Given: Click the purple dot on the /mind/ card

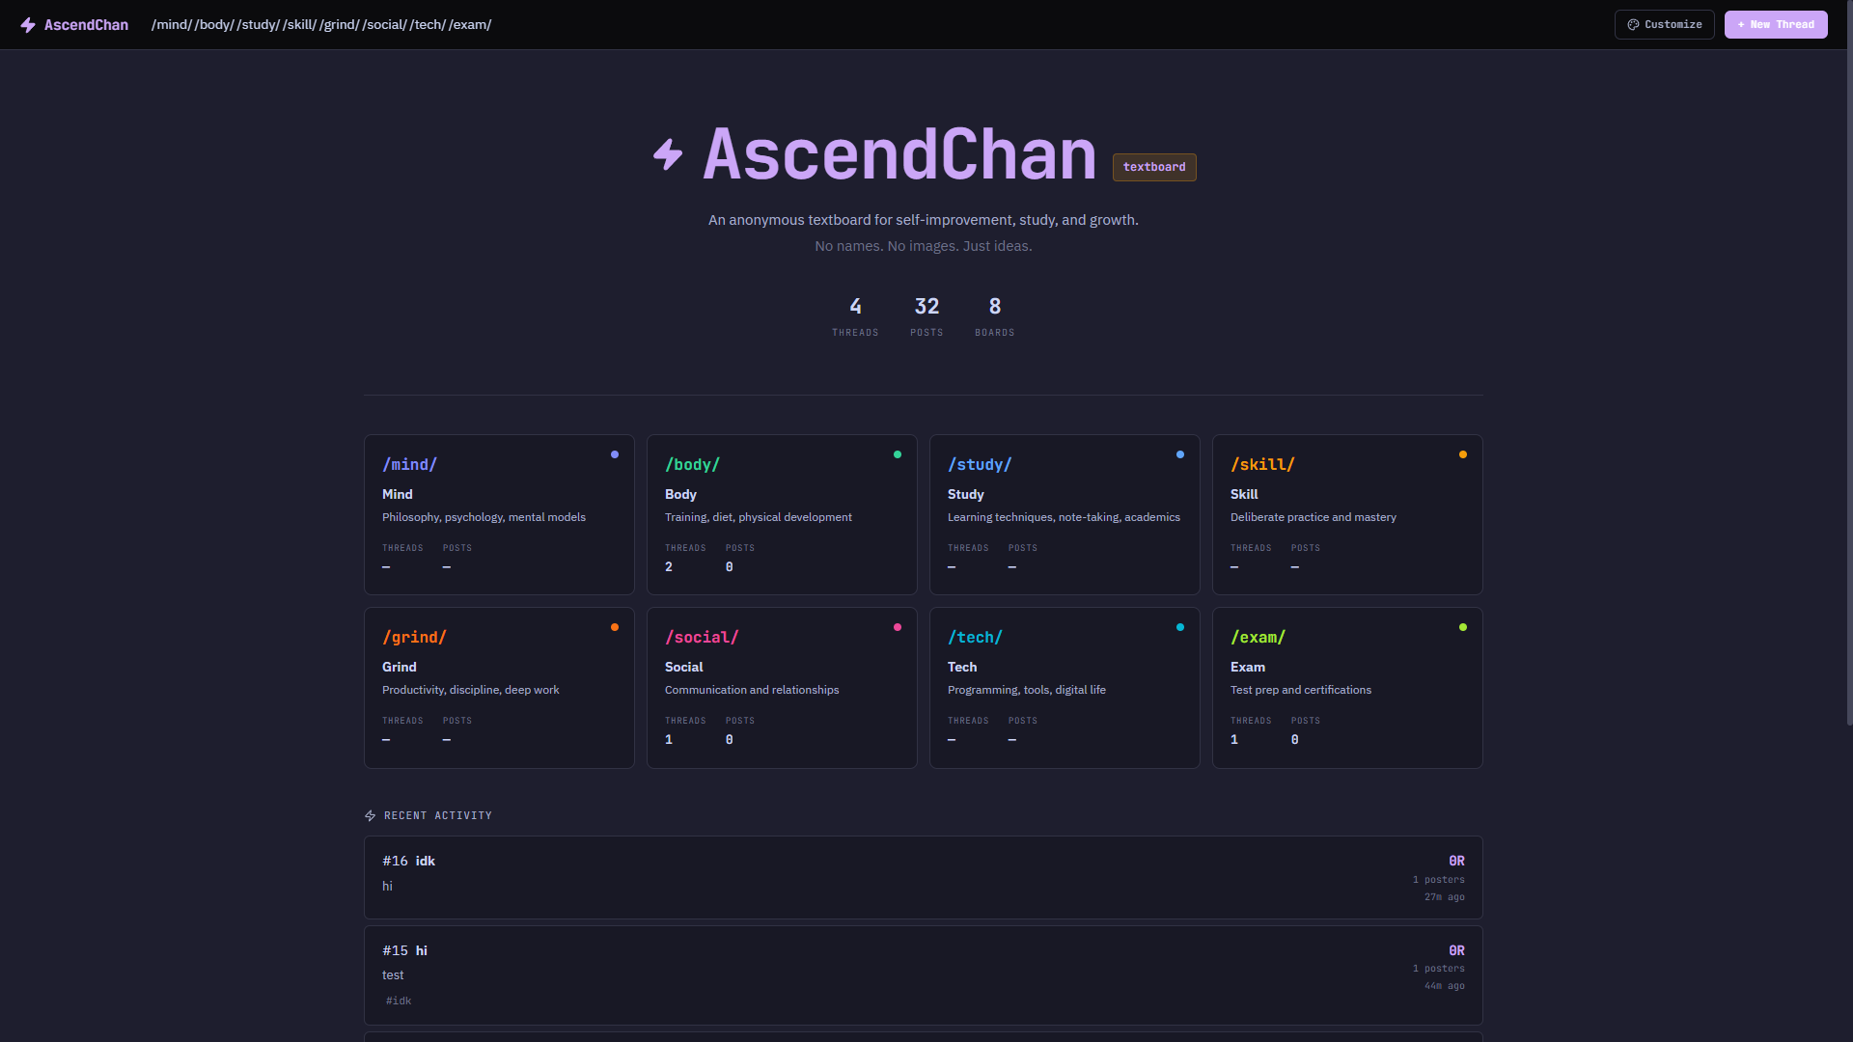Looking at the screenshot, I should coord(615,454).
